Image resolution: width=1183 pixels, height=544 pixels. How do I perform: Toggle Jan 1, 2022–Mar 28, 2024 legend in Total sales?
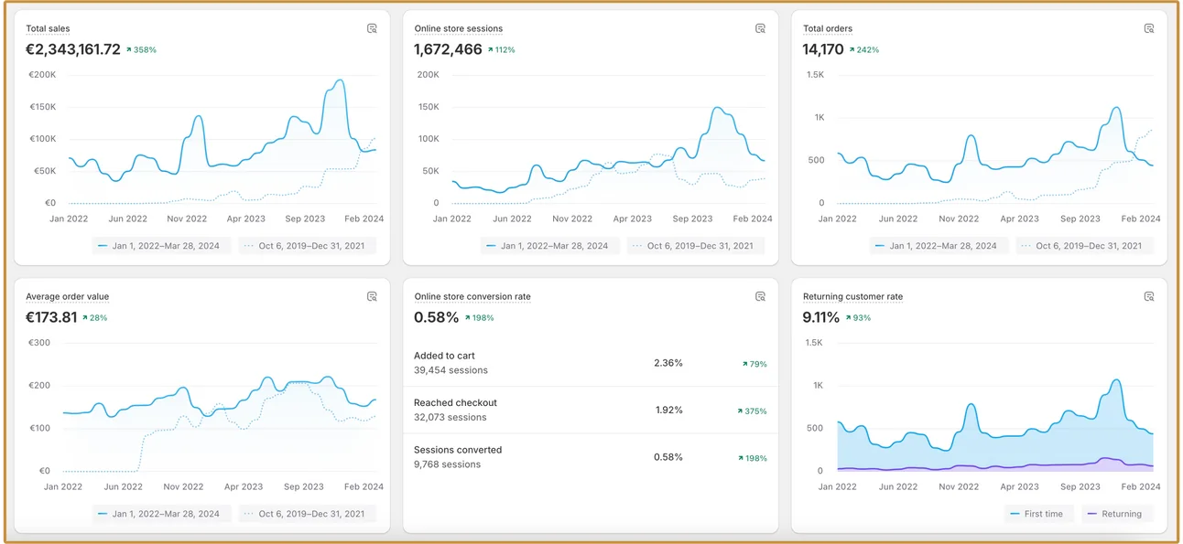coord(162,246)
